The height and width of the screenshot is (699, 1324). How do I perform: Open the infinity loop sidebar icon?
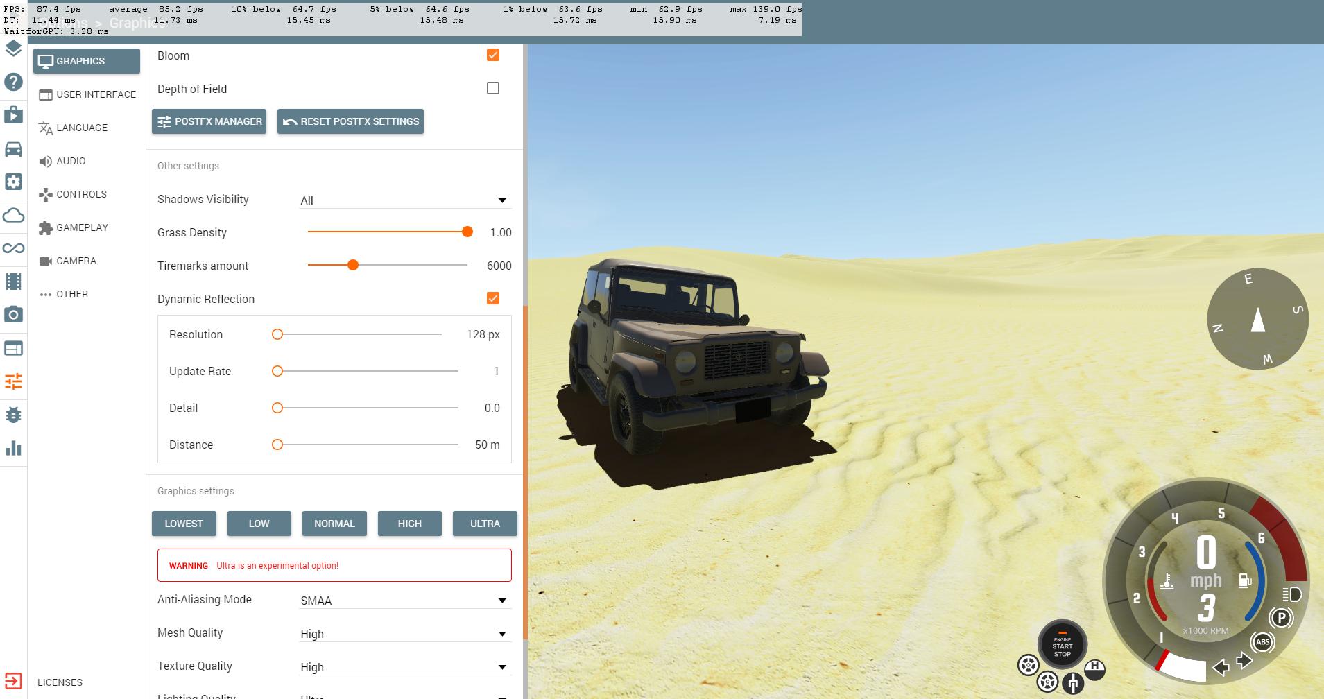[13, 248]
